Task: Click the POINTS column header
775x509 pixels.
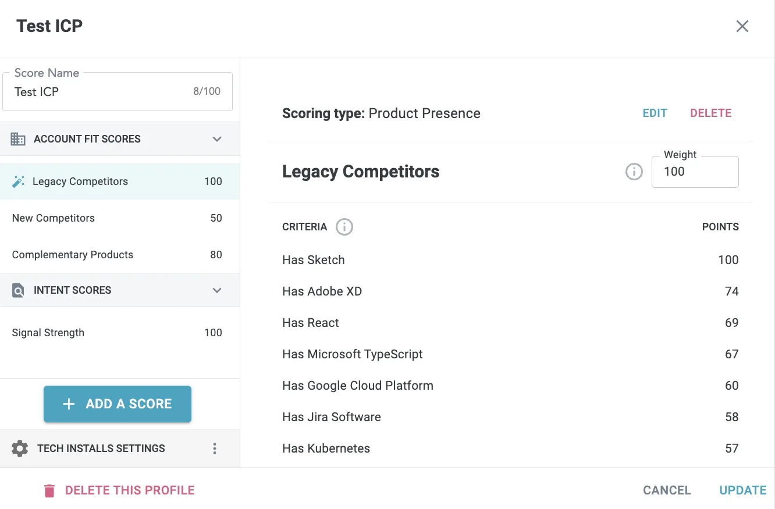Action: [x=720, y=227]
